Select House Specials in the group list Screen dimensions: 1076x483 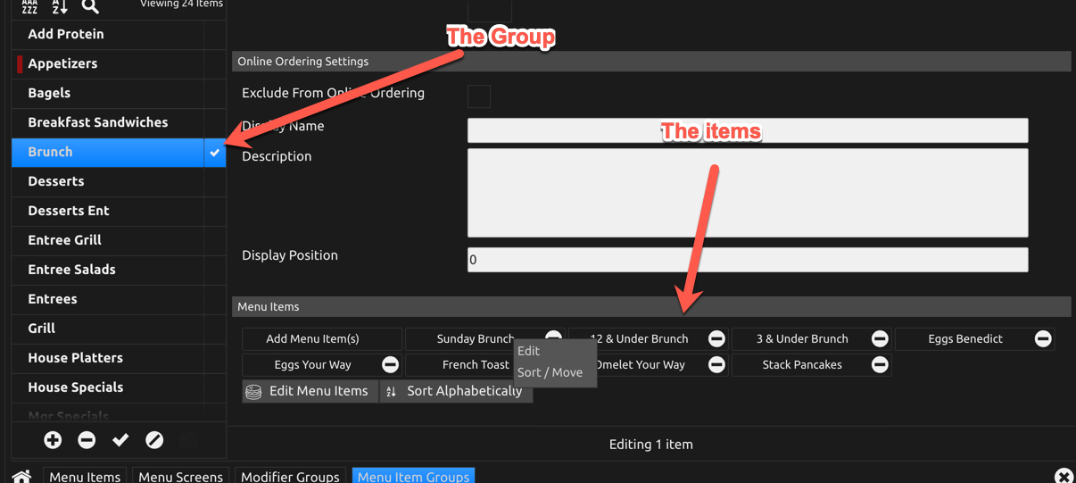pos(107,387)
